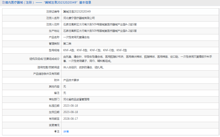Image resolution: width=220 pixels, height=137 pixels.
Task: Select management class value 第二类
Action: 67,44
